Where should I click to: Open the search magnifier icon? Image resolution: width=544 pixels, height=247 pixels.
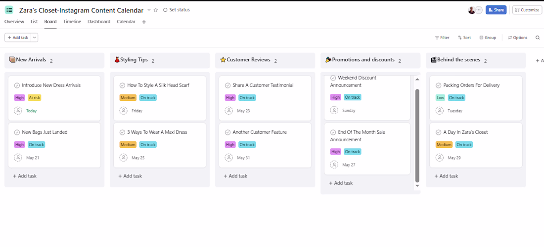(x=538, y=38)
